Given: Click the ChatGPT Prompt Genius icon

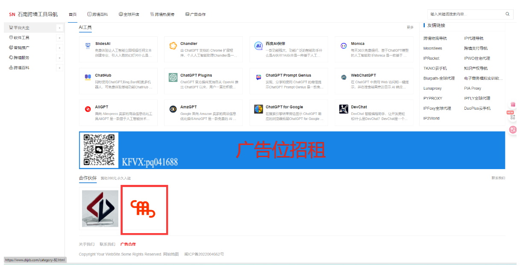Looking at the screenshot, I should pos(259,77).
